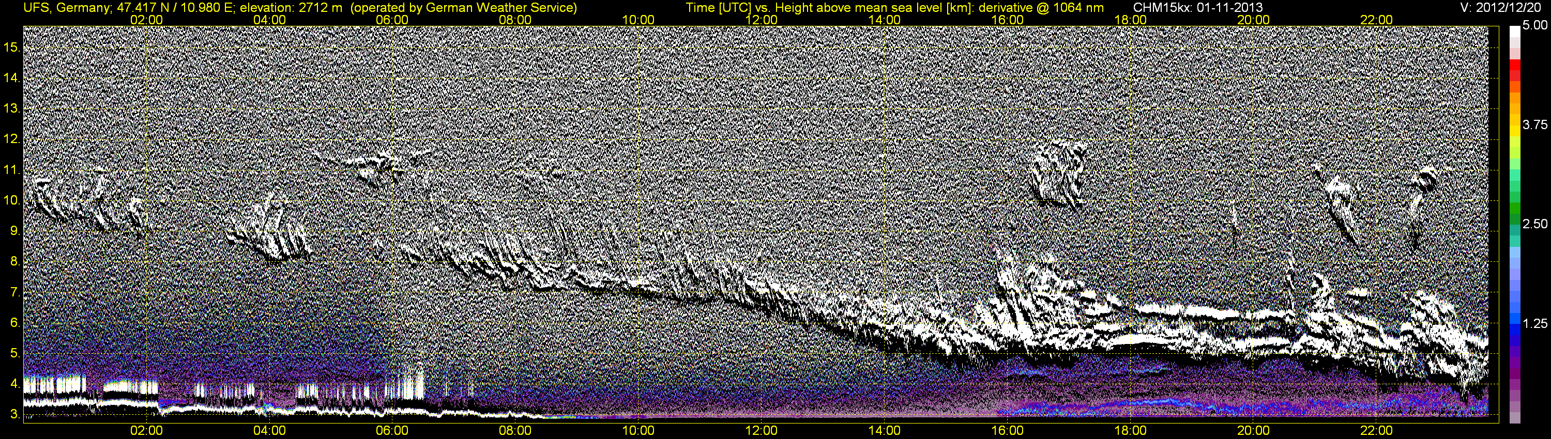Click the 'elevation: 2712 m' text
Viewport: 1551px width, 439px height.
pyautogui.click(x=292, y=8)
